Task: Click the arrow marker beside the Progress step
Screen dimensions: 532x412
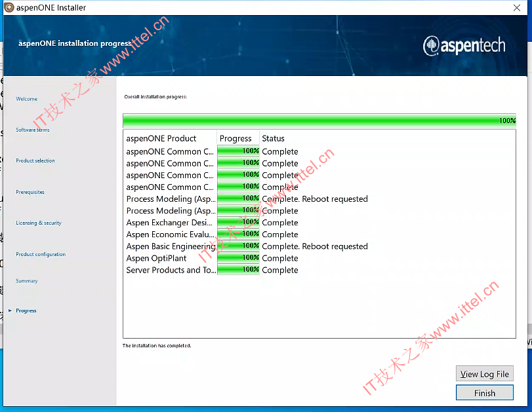Action: [10, 310]
